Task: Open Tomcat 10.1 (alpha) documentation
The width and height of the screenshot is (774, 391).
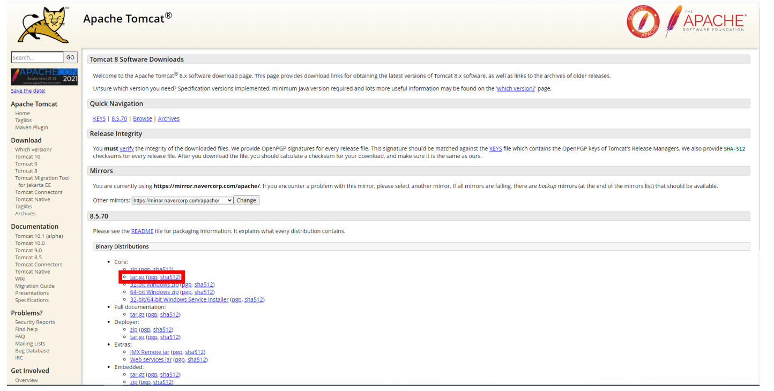Action: pyautogui.click(x=39, y=236)
